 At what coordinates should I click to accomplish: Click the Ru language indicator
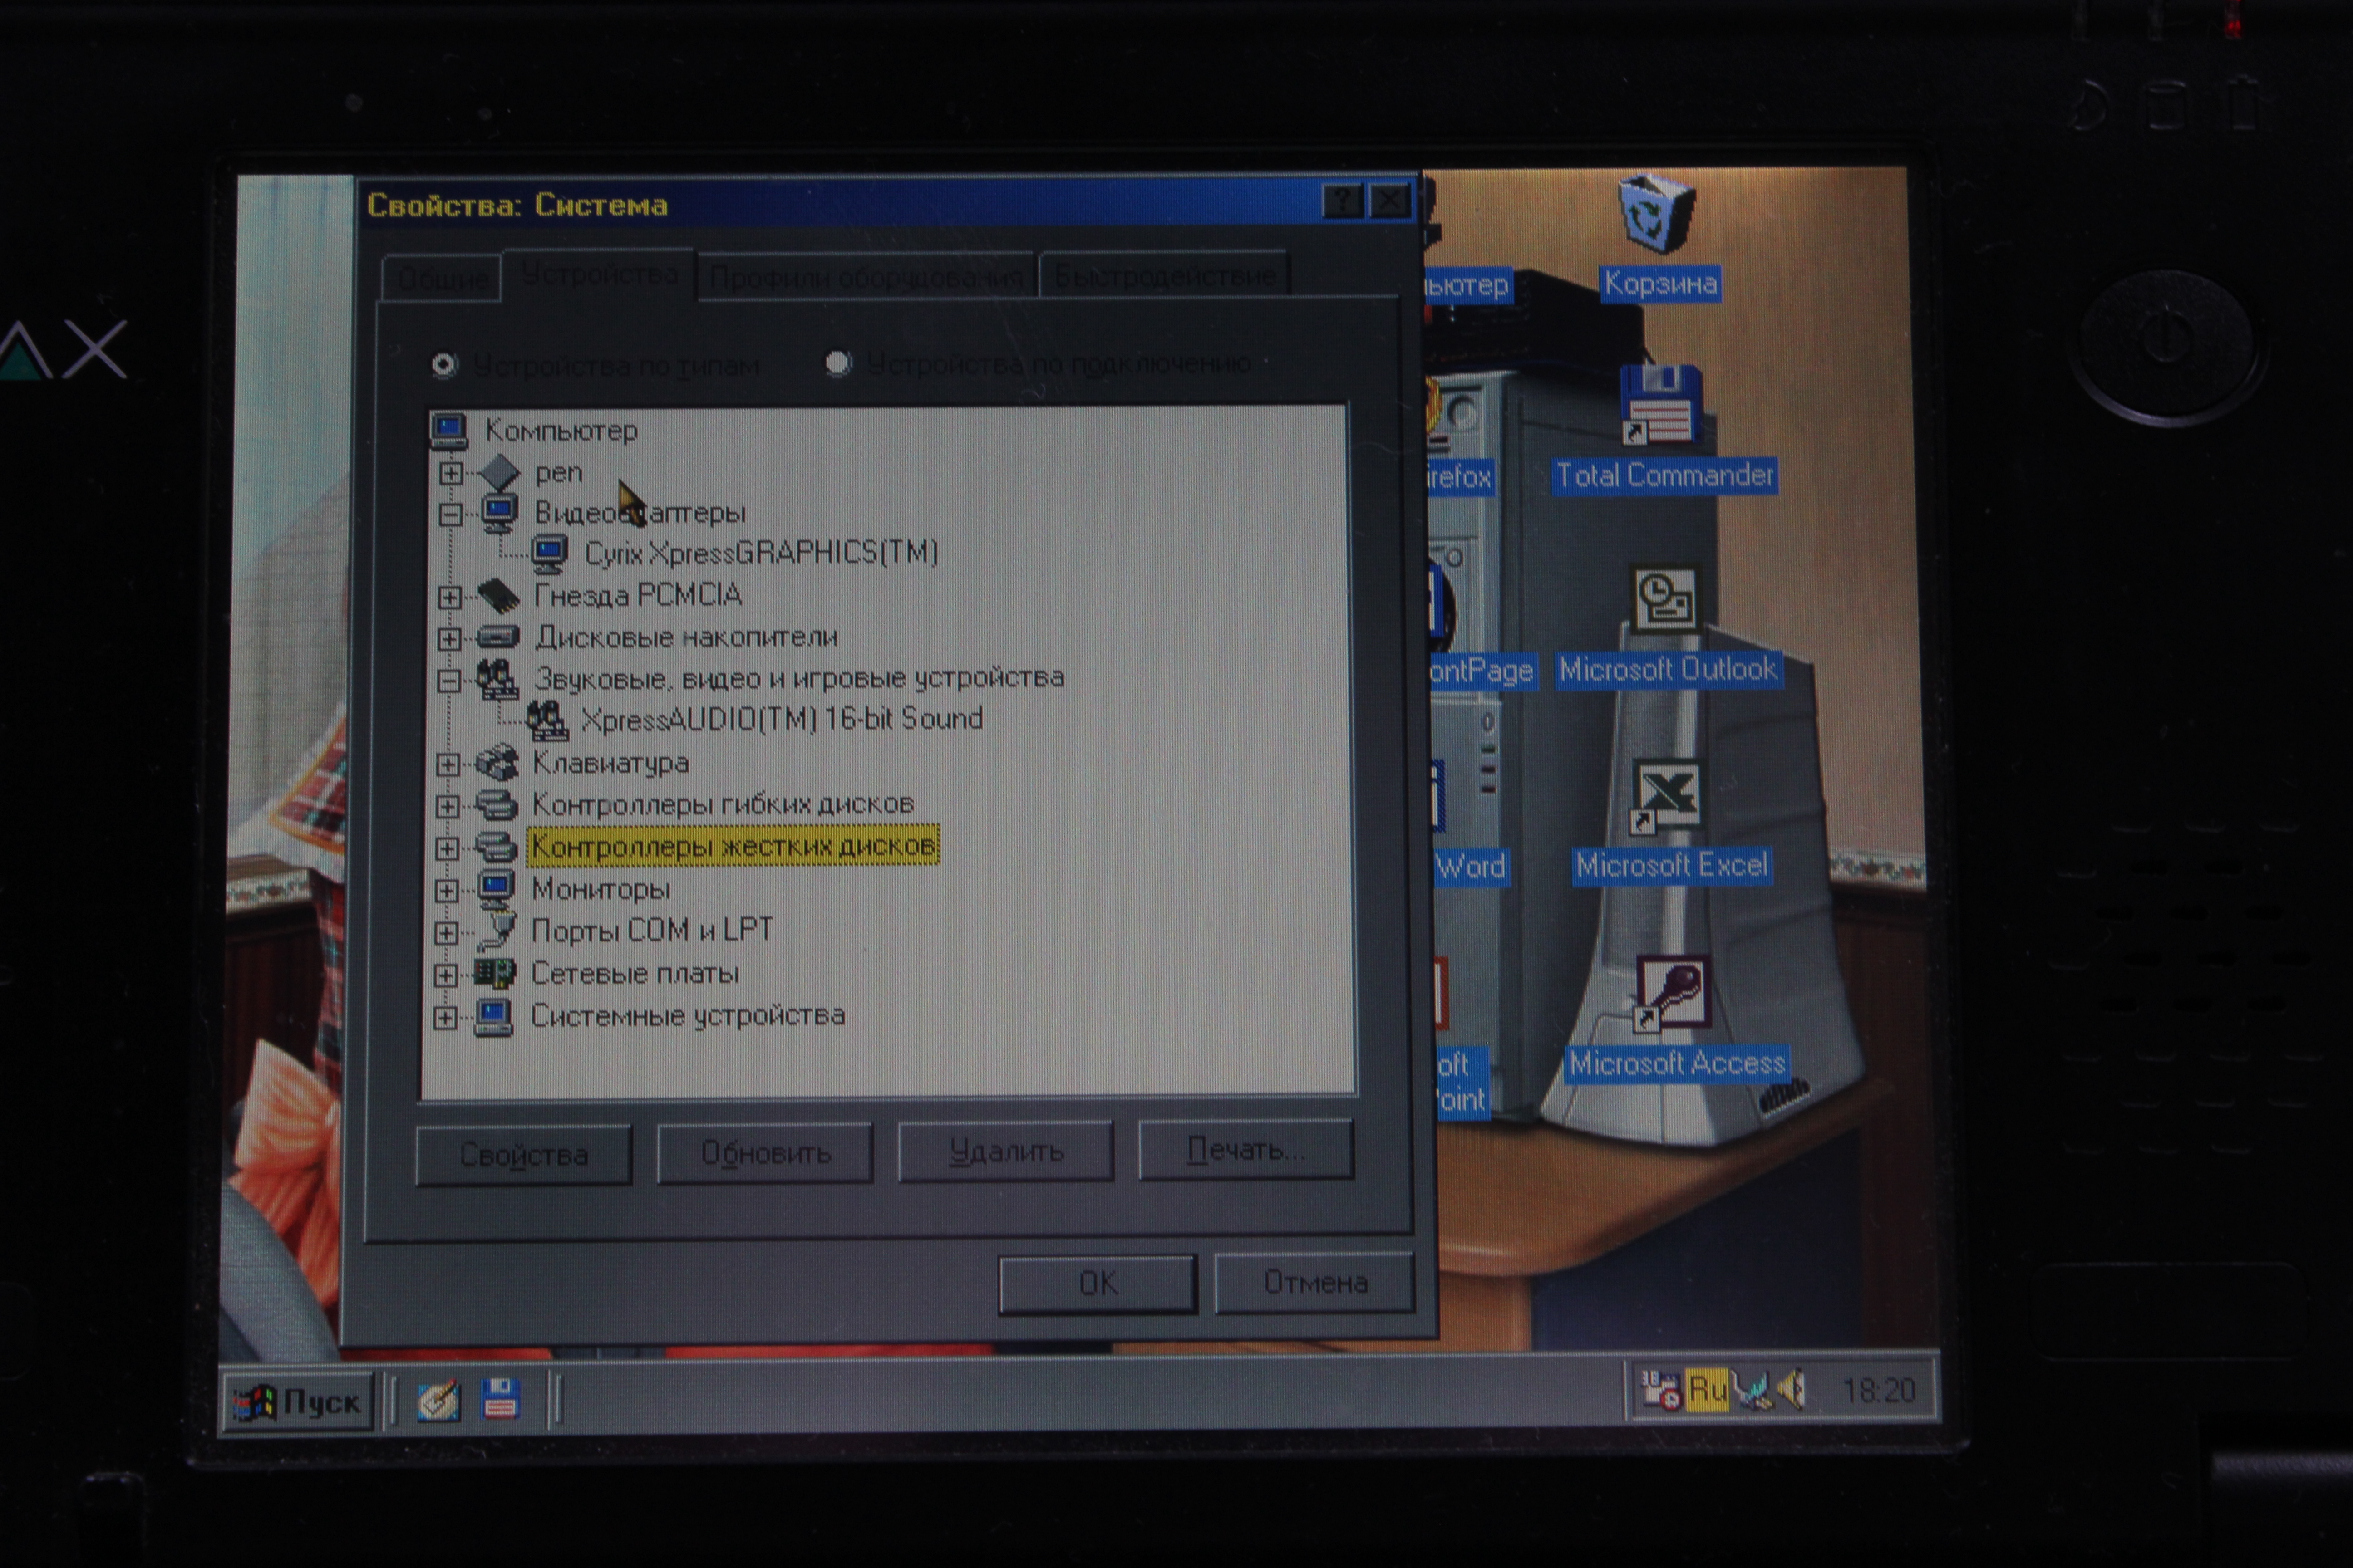click(1707, 1390)
